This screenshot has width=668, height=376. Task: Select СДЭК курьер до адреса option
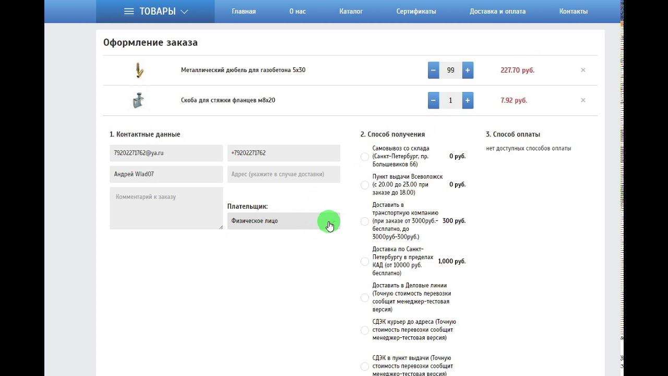365,330
